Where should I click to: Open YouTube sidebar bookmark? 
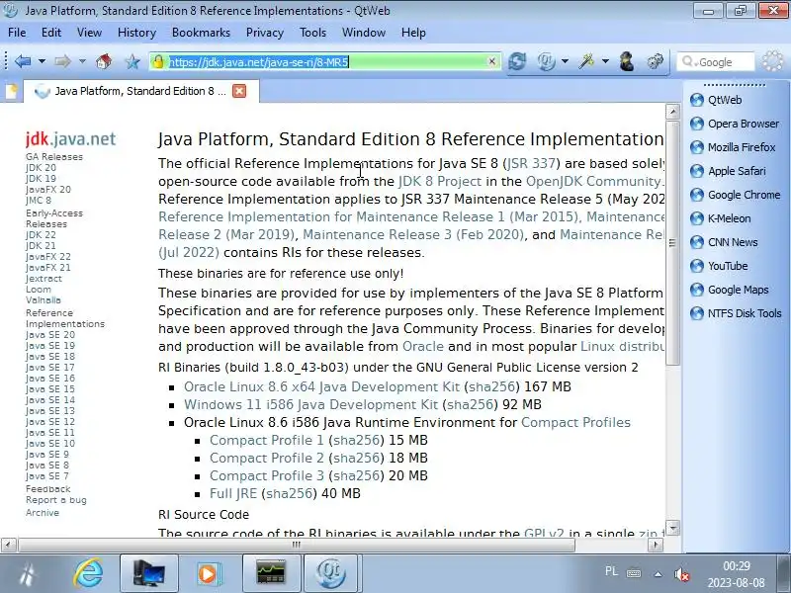(x=719, y=266)
